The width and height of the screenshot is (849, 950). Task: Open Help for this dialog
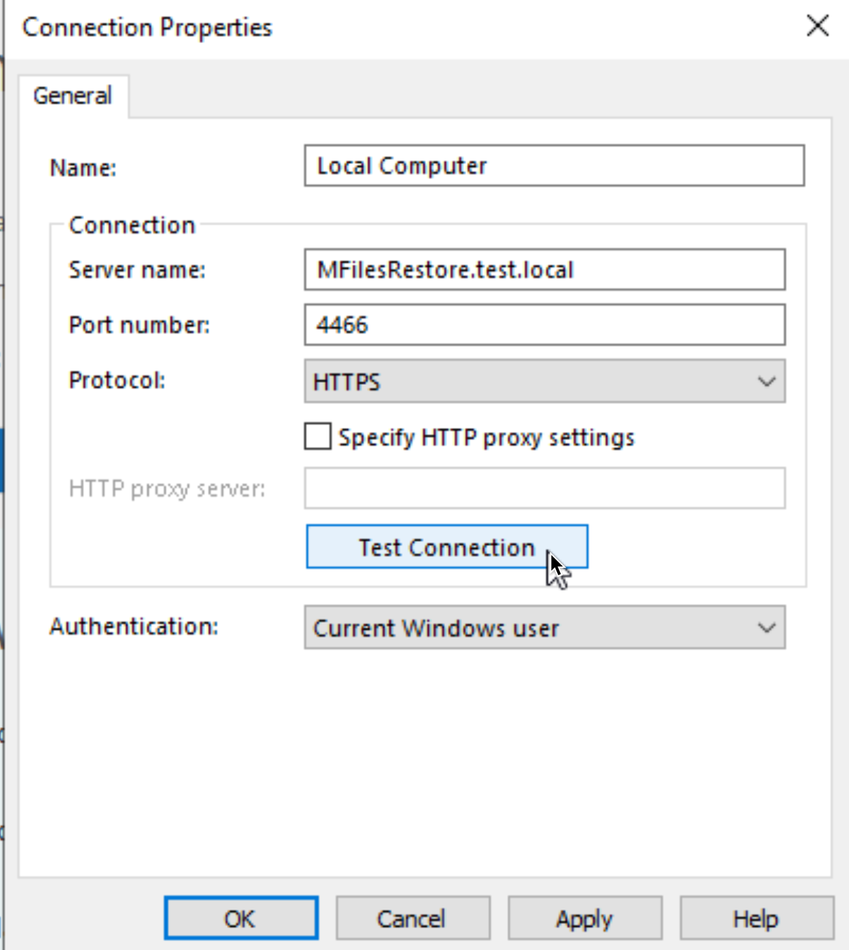[757, 918]
